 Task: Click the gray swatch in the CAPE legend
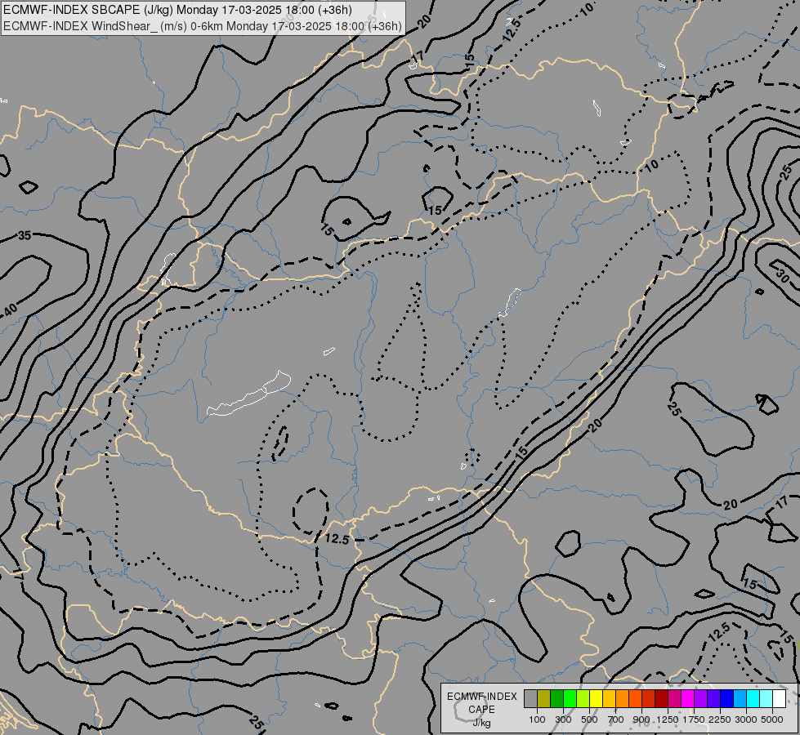click(530, 698)
